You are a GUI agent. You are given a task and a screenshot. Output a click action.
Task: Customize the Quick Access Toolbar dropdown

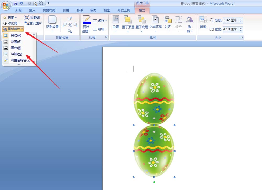48,3
